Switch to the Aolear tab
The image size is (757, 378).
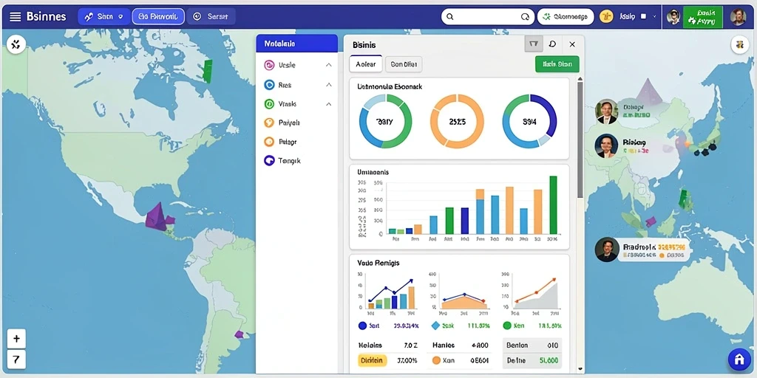point(366,64)
